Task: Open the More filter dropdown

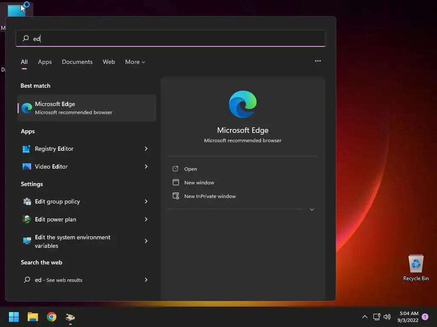Action: point(135,62)
